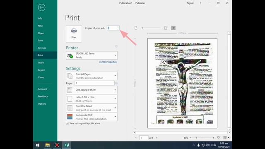Viewport: 265px width, 149px height.
Task: Click the info icon beside Printer heading
Action: [116, 46]
